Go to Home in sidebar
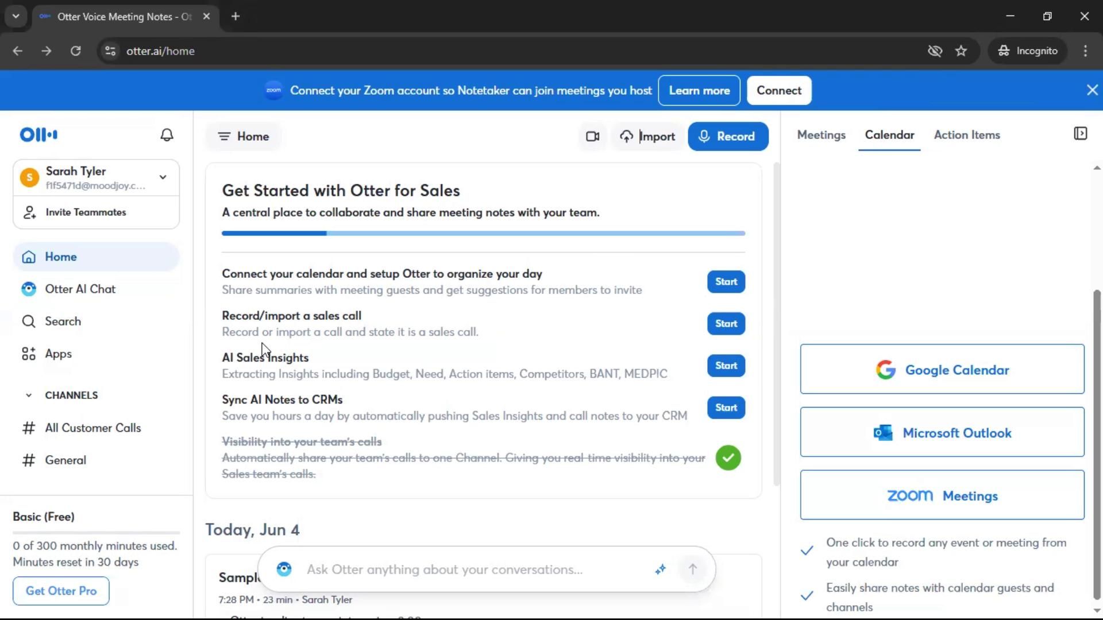This screenshot has height=620, width=1103. pyautogui.click(x=96, y=257)
